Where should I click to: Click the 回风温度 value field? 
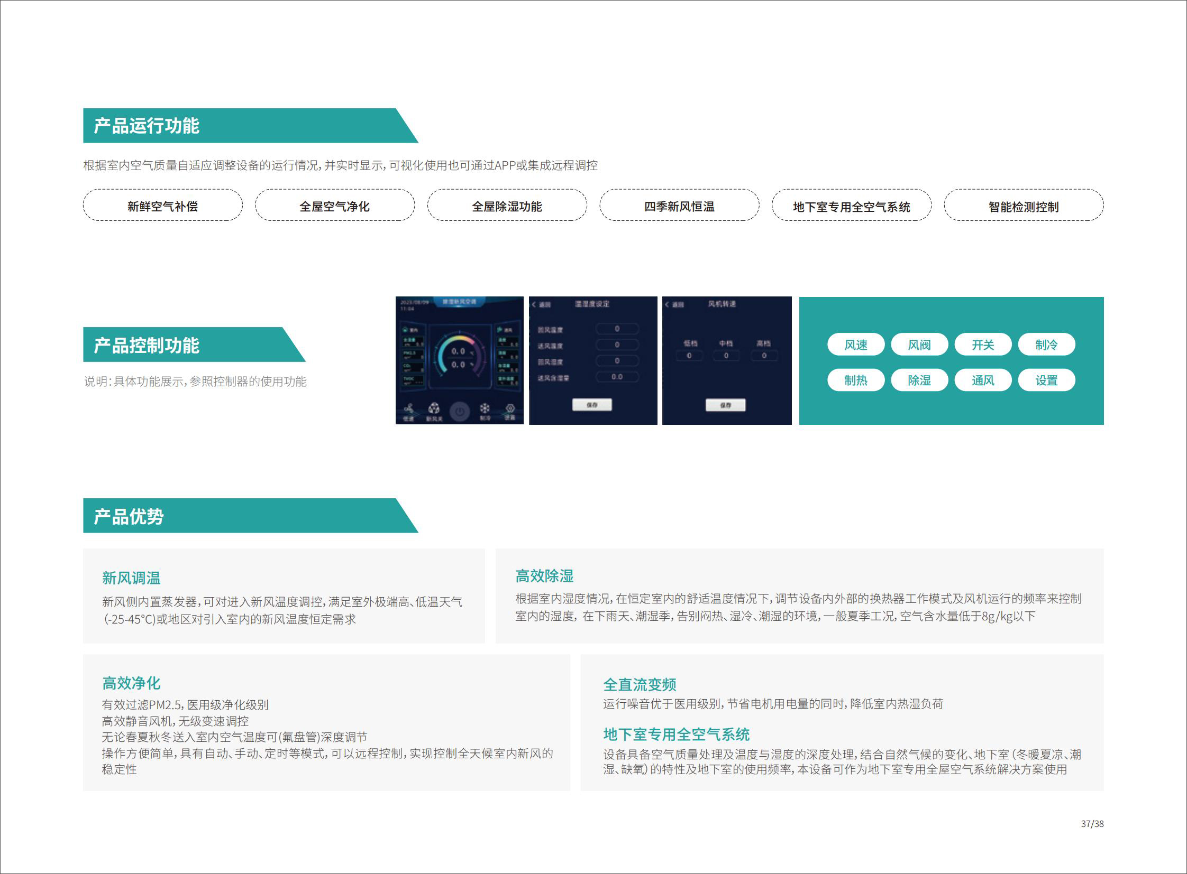617,329
